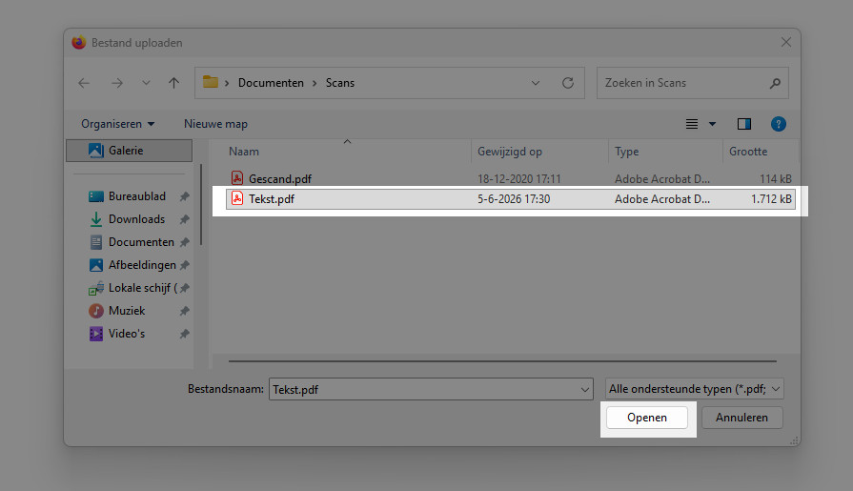This screenshot has height=491, width=853.
Task: Sort files by the Naam column
Action: tap(244, 152)
